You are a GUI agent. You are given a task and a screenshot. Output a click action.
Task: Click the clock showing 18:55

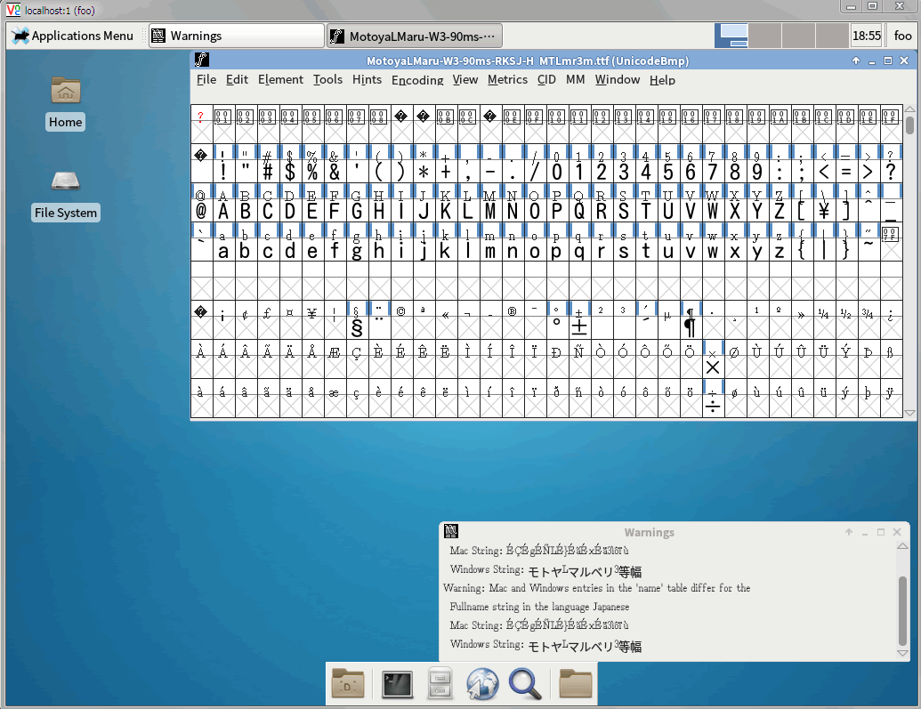pos(867,36)
